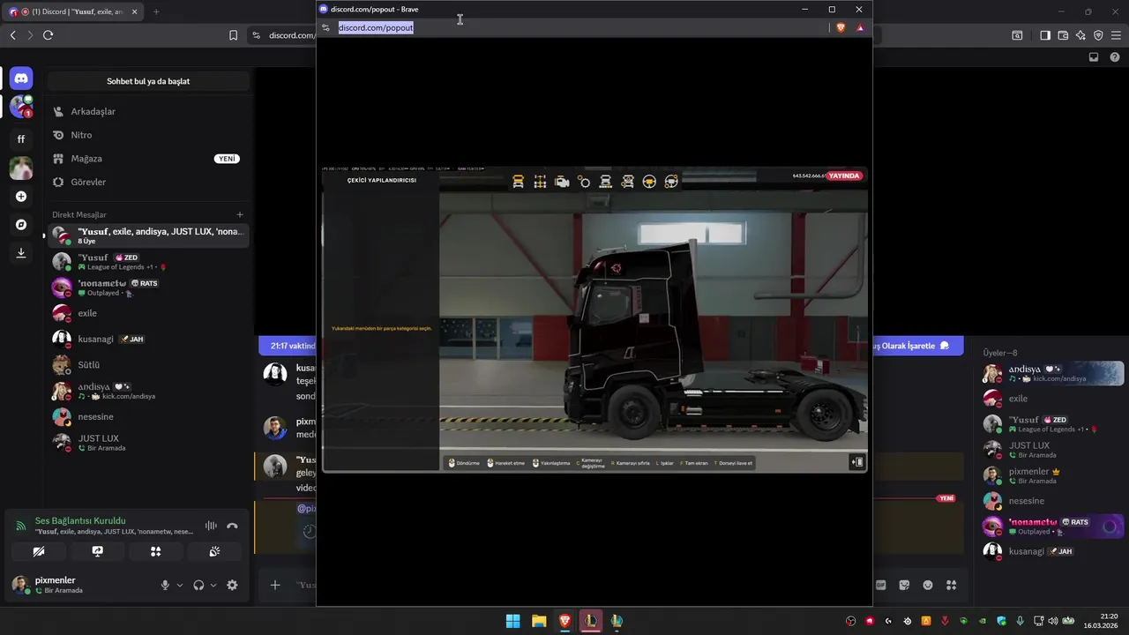This screenshot has width=1129, height=635.
Task: Open File Explorer from taskbar
Action: click(x=539, y=621)
